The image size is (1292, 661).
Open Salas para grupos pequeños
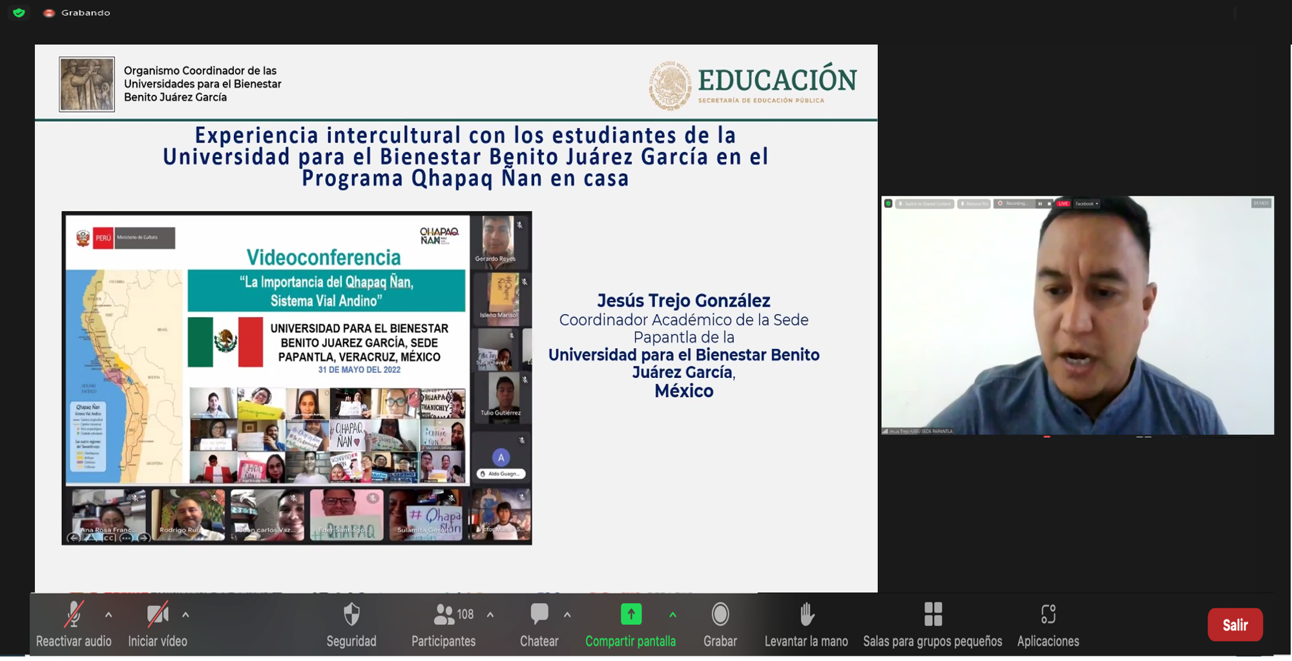[x=933, y=624]
